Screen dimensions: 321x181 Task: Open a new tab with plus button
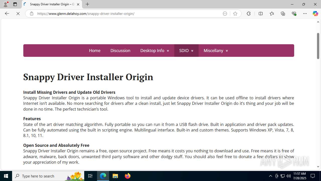click(87, 4)
